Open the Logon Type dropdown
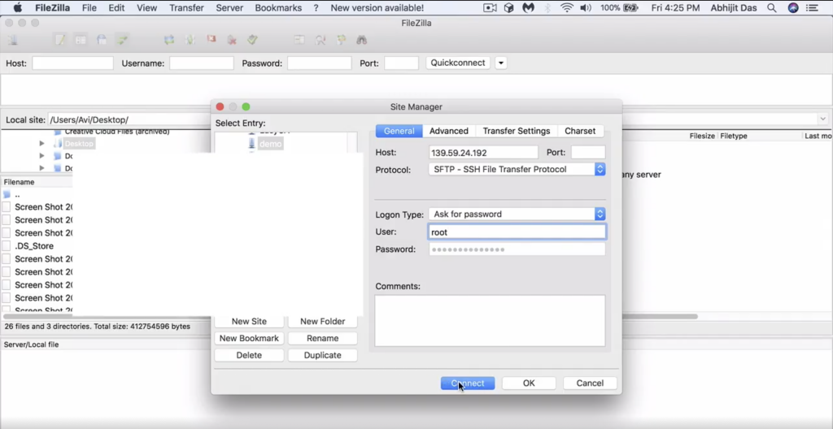Viewport: 833px width, 429px height. point(517,214)
